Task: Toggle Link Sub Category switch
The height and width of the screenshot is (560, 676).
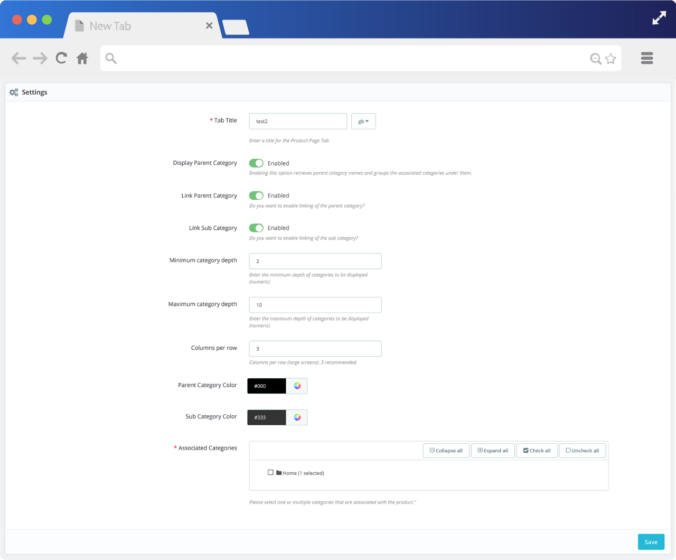Action: (x=256, y=228)
